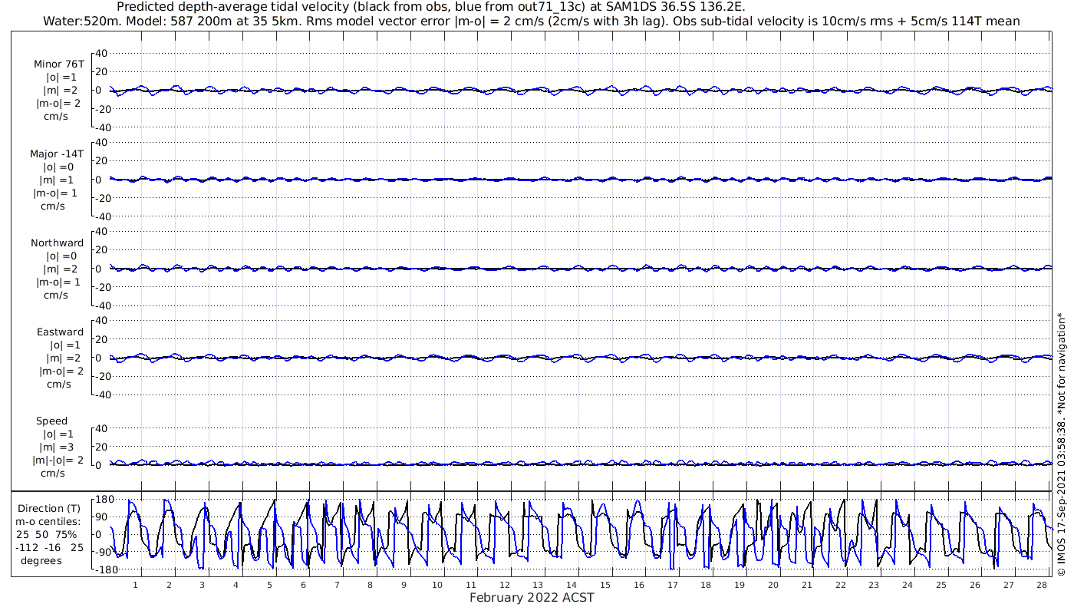This screenshot has height=614, width=1074.
Task: Click the '-112 -16 25' centile values
Action: point(51,547)
